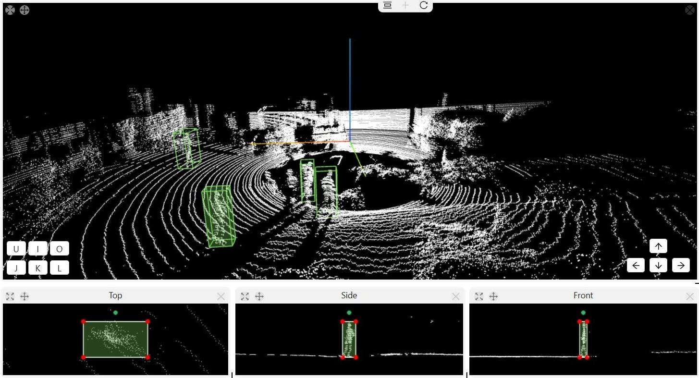Click the move icon in the Top panel header
Viewport: 699px width, 378px height.
[25, 296]
